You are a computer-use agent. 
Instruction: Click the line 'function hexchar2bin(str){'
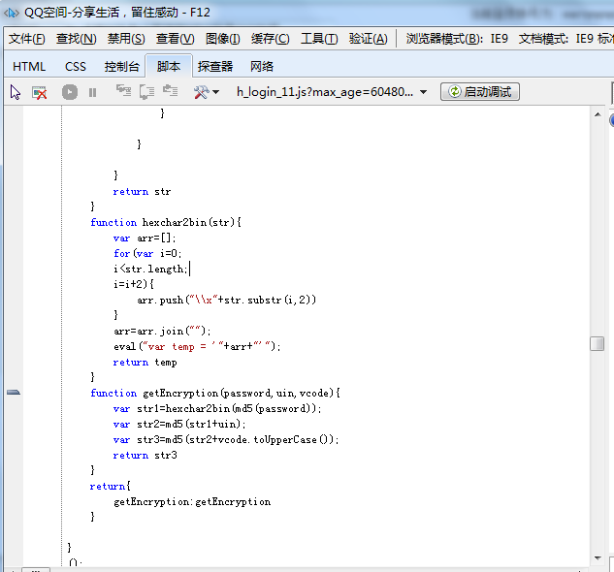pos(166,222)
